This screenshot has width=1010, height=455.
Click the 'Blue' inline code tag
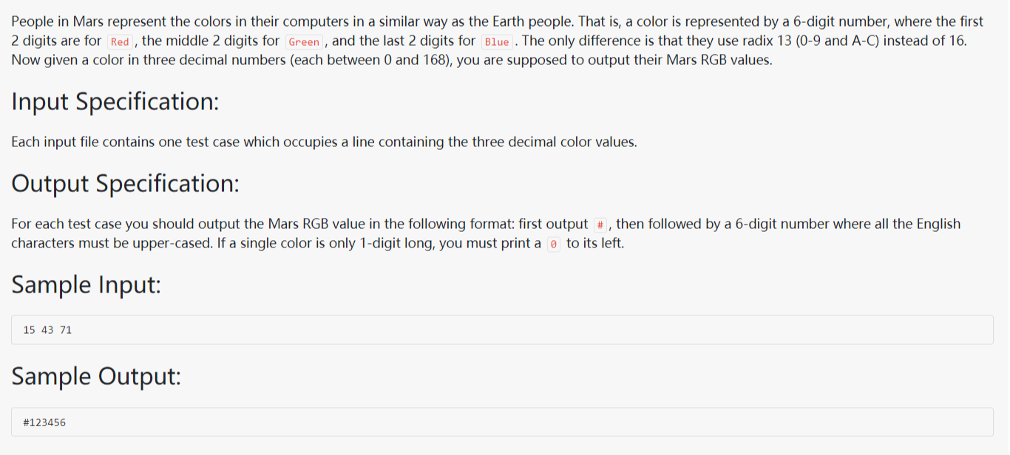[497, 42]
